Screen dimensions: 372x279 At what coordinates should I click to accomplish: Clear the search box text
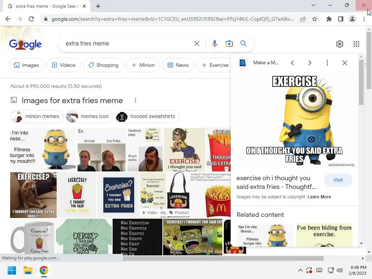(197, 44)
